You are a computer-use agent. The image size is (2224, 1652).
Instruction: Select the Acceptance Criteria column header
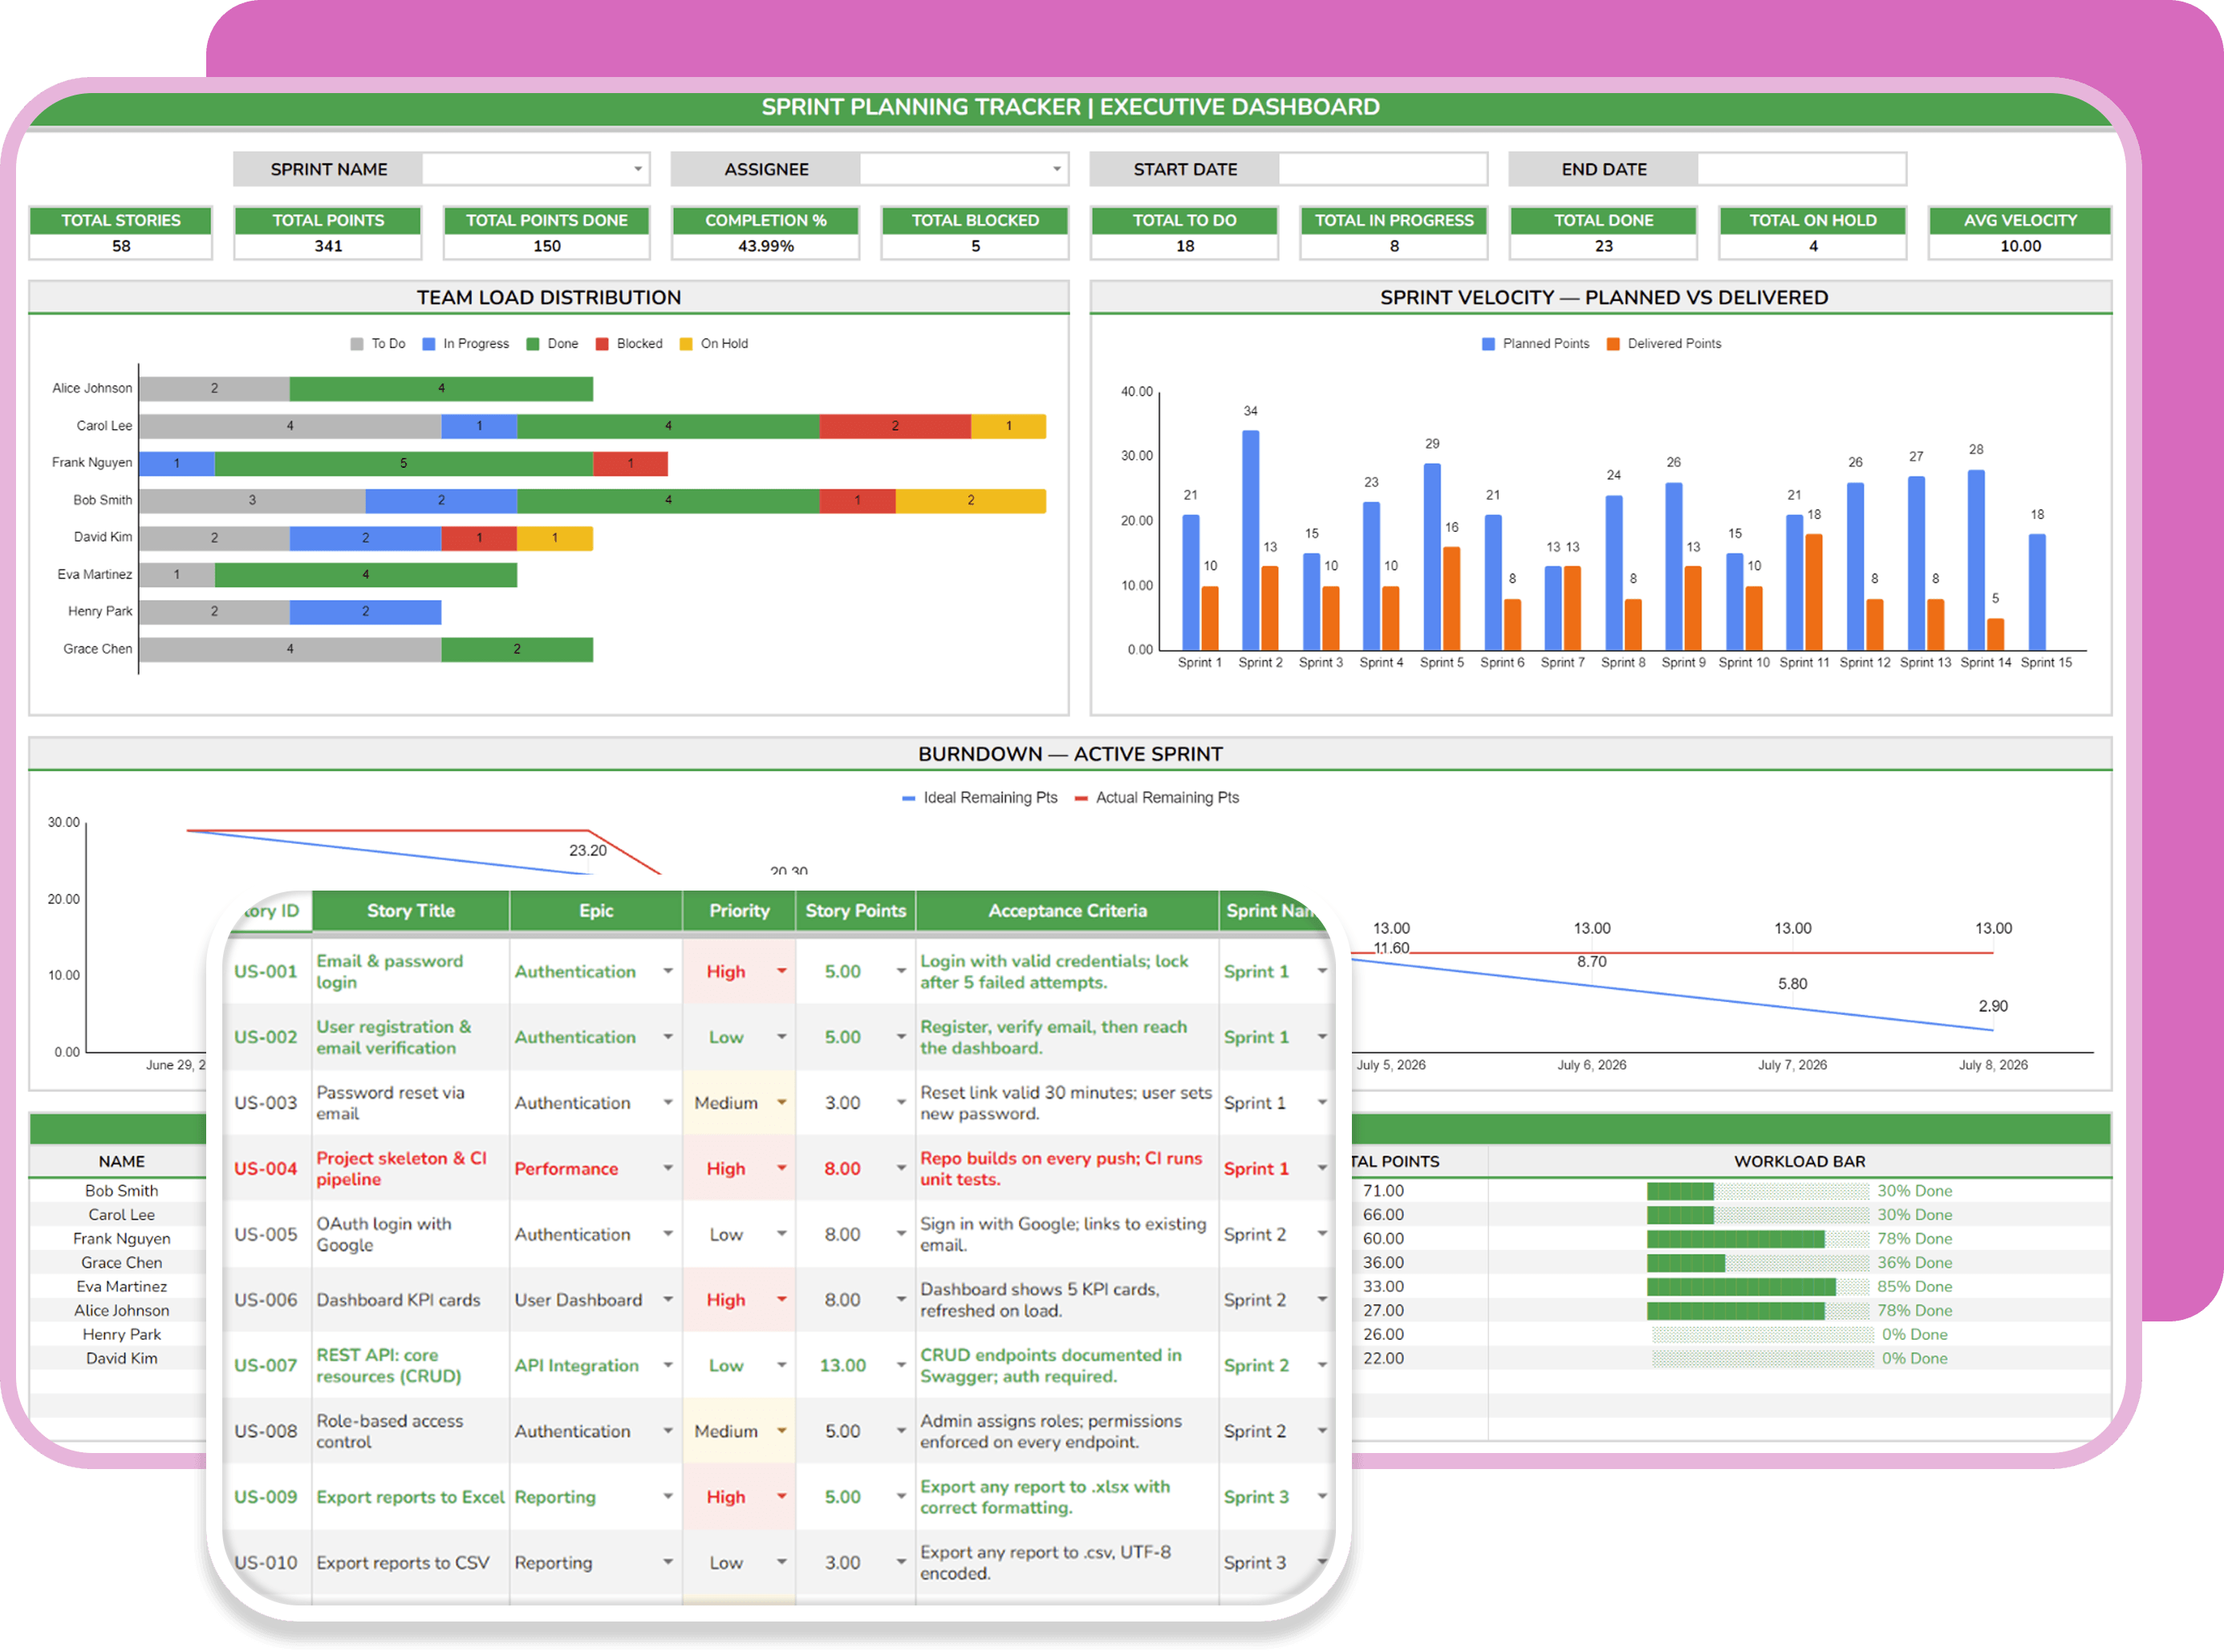click(1067, 911)
